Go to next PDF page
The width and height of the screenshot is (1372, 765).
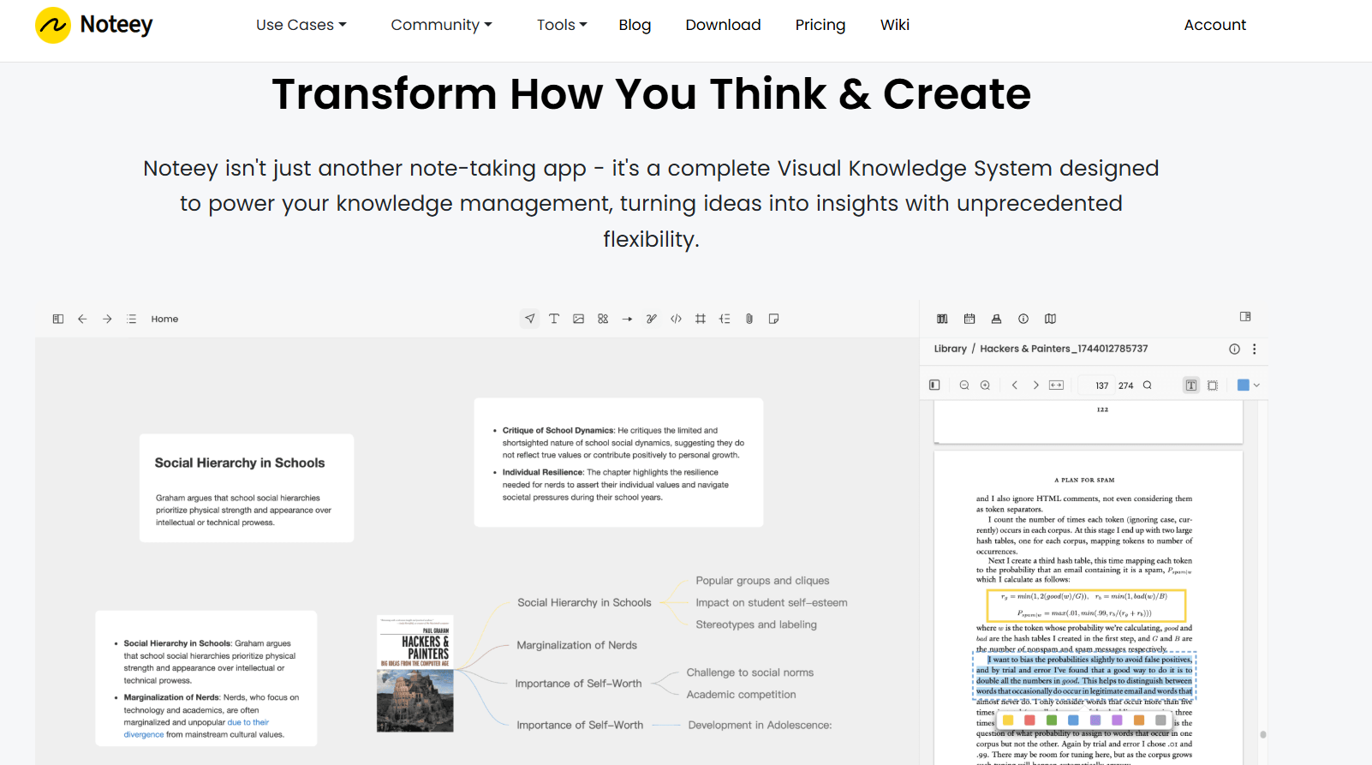[1035, 385]
